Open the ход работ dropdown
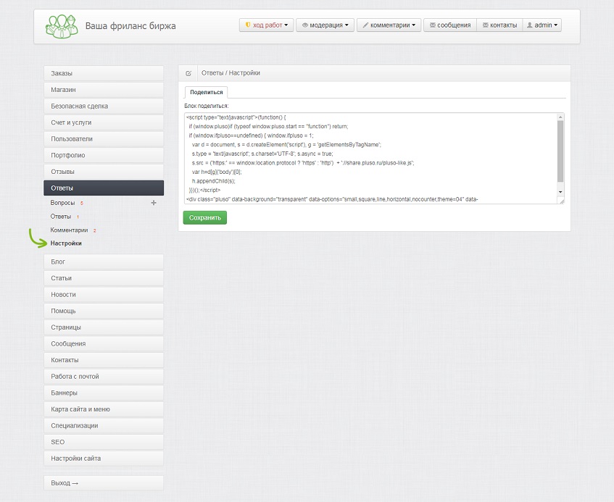Image resolution: width=614 pixels, height=502 pixels. tap(266, 25)
